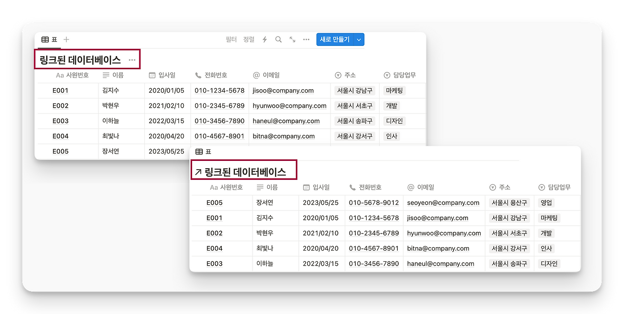Select cell E001 in back window
This screenshot has width=624, height=314.
point(60,90)
